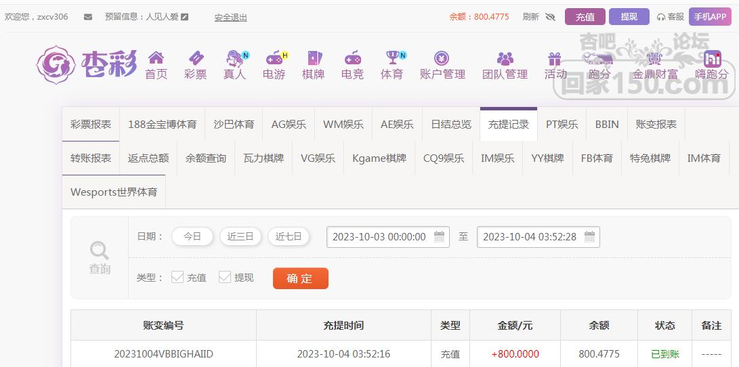The image size is (739, 367).
Task: Toggle balance visibility eye icon
Action: click(550, 17)
